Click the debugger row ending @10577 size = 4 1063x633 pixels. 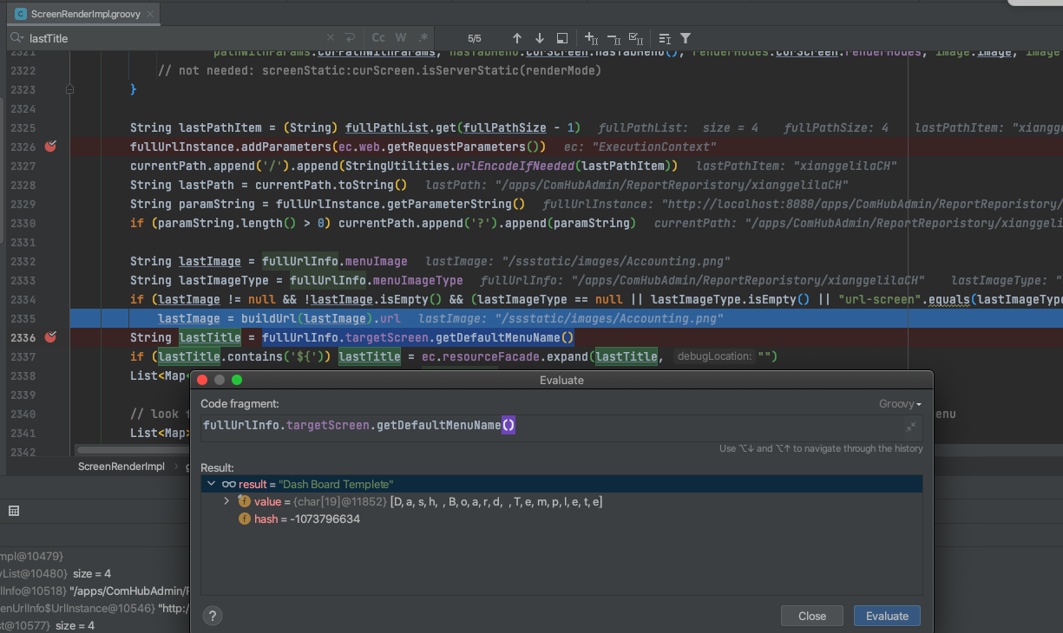pyautogui.click(x=47, y=625)
